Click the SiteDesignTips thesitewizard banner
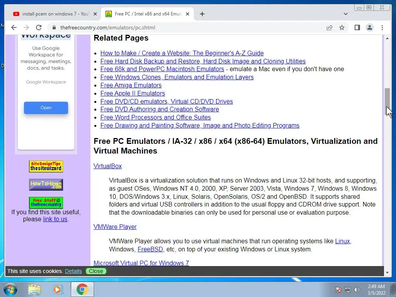Screen dimensions: 396x297 tap(46, 166)
